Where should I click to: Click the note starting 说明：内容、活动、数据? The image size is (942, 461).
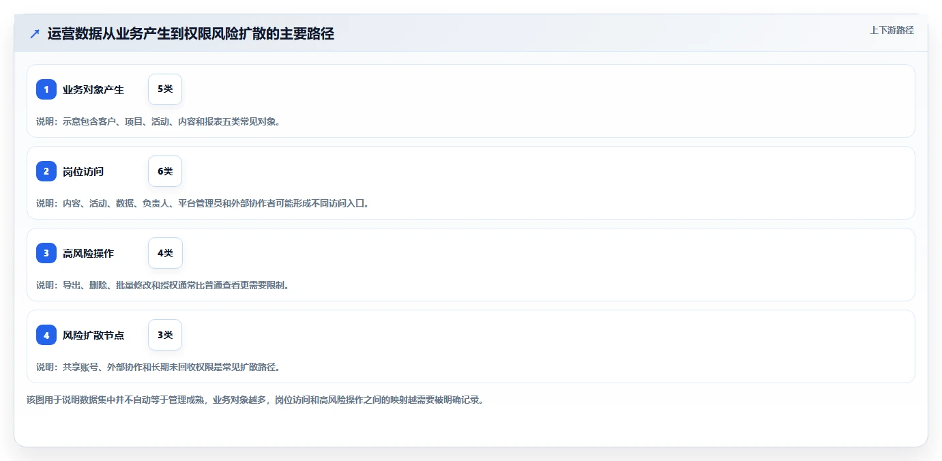coord(203,203)
